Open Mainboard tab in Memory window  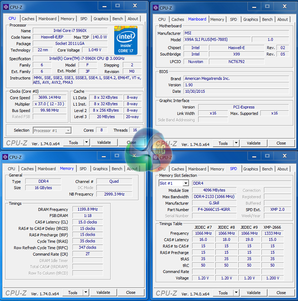click(x=47, y=169)
